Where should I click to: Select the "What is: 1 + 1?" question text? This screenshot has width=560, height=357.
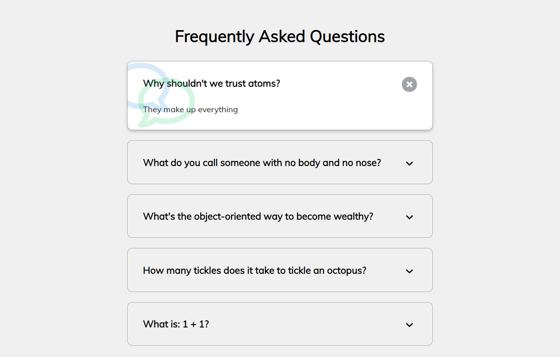(x=176, y=324)
